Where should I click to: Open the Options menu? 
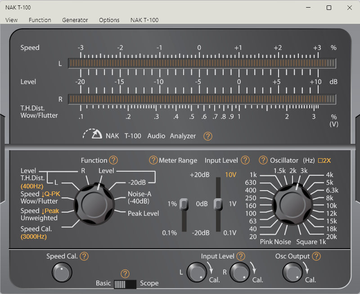click(x=109, y=20)
